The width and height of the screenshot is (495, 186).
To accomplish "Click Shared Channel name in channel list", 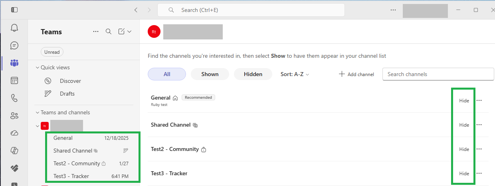I will [170, 125].
